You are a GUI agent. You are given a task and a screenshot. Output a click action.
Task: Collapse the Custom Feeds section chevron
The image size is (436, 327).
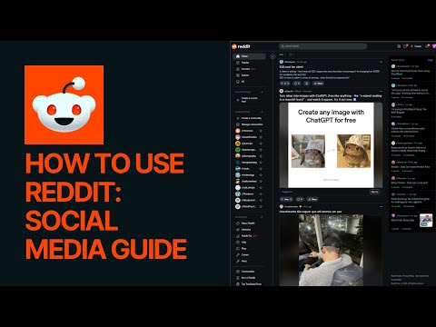[262, 92]
